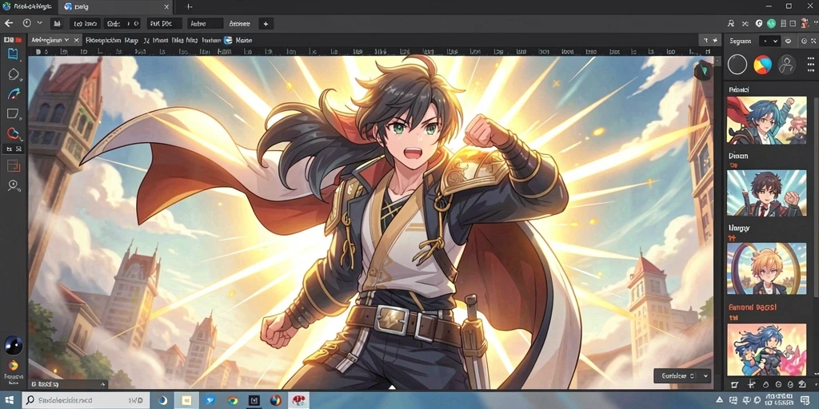The height and width of the screenshot is (409, 819).
Task: Click the back arrow in the toolbar
Action: pos(8,23)
